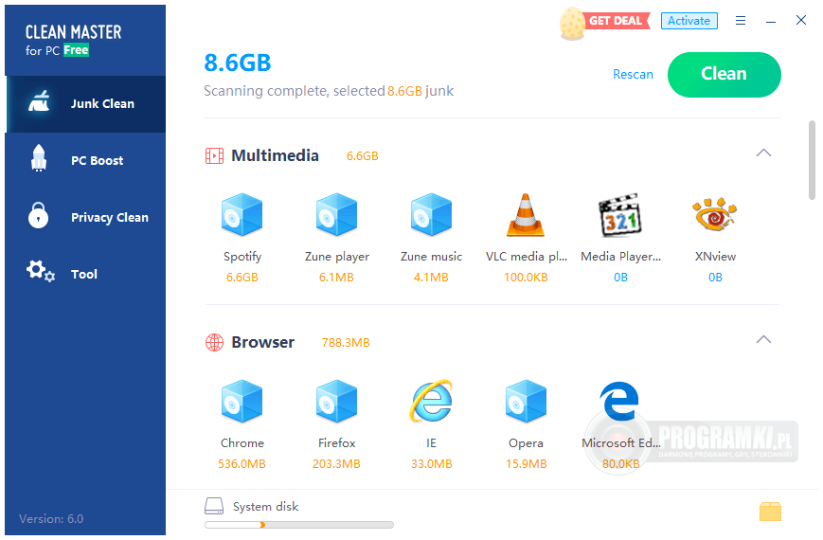
Task: Open the hamburger main menu
Action: [741, 21]
